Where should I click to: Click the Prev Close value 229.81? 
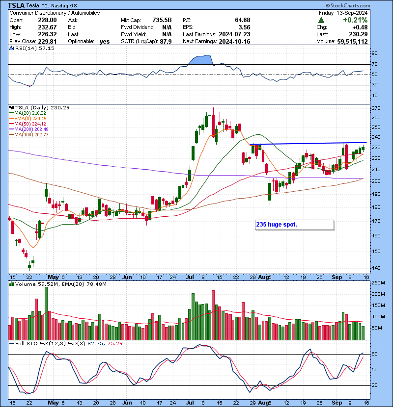(x=47, y=42)
